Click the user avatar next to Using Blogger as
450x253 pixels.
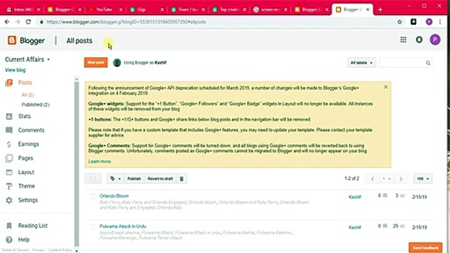(x=117, y=63)
